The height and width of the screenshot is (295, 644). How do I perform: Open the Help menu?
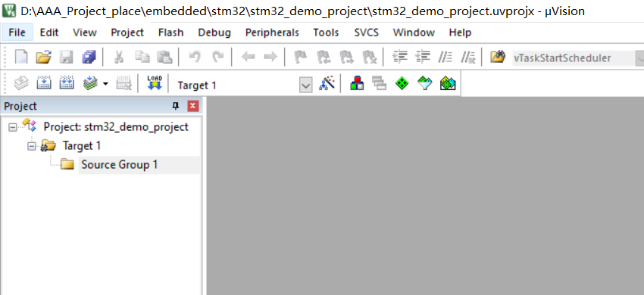pos(460,33)
